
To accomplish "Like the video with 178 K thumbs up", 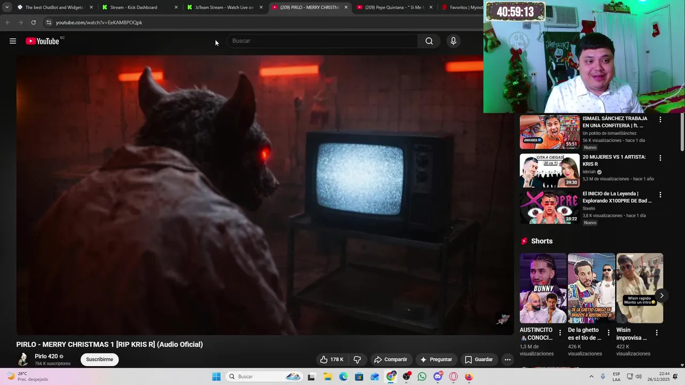I will [x=332, y=359].
